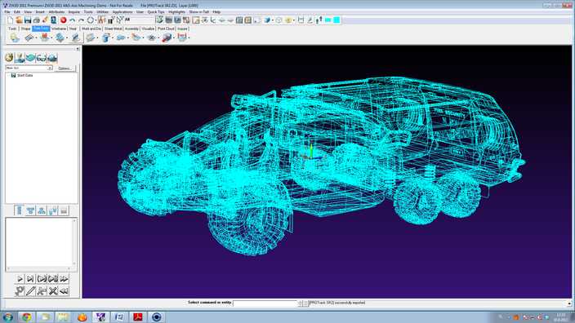Image resolution: width=575 pixels, height=323 pixels.
Task: Click the first icon below the history tree
Action: 20,210
